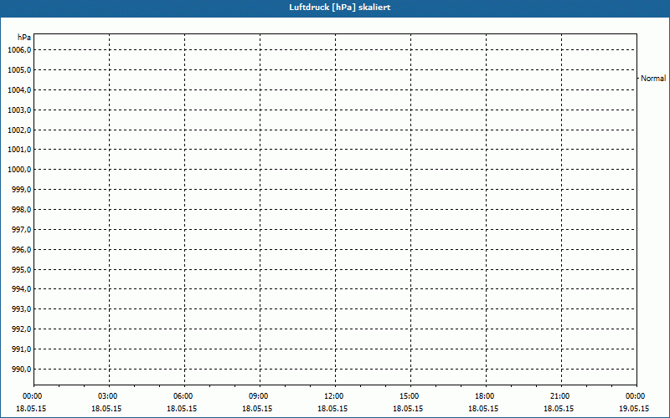Click the 1002,0 axis value

coord(19,130)
